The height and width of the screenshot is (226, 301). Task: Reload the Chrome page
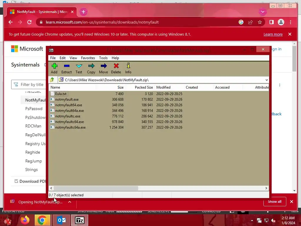coord(29,22)
